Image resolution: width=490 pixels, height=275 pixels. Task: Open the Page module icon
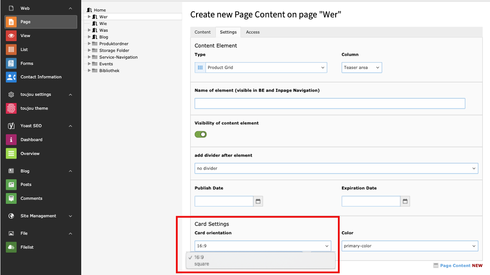point(11,22)
